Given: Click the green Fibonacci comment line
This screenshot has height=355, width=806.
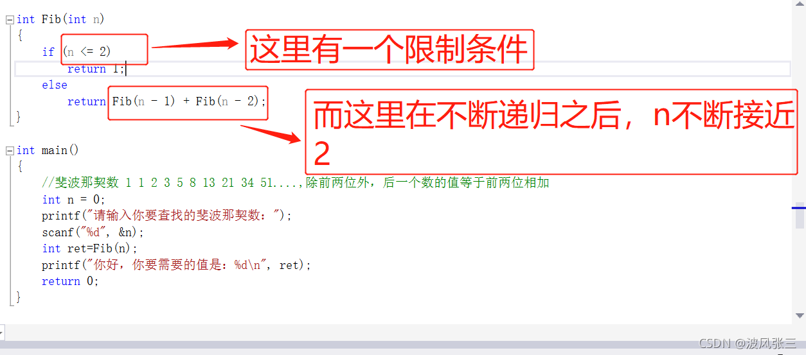Looking at the screenshot, I should pos(296,183).
